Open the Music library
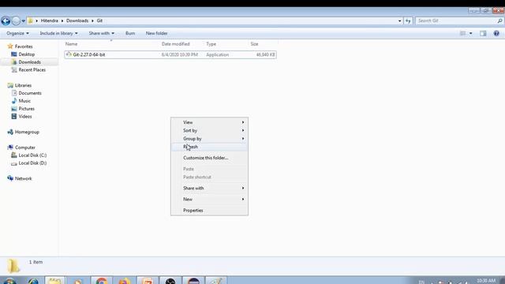Image resolution: width=505 pixels, height=284 pixels. pyautogui.click(x=24, y=101)
